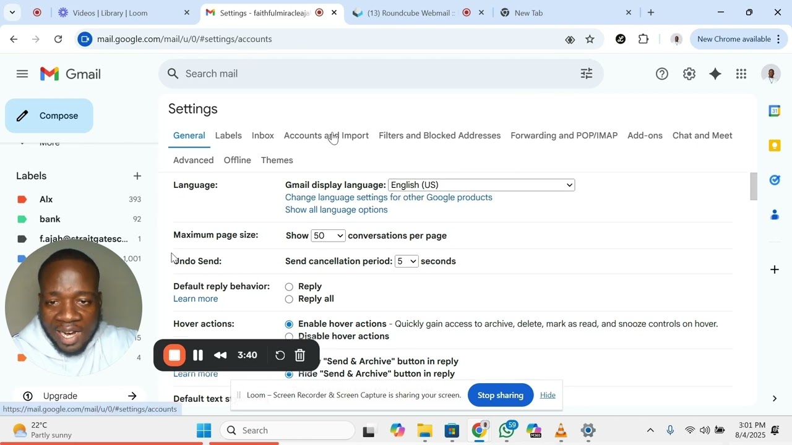Open Themes settings tab
792x445 pixels.
pyautogui.click(x=277, y=160)
